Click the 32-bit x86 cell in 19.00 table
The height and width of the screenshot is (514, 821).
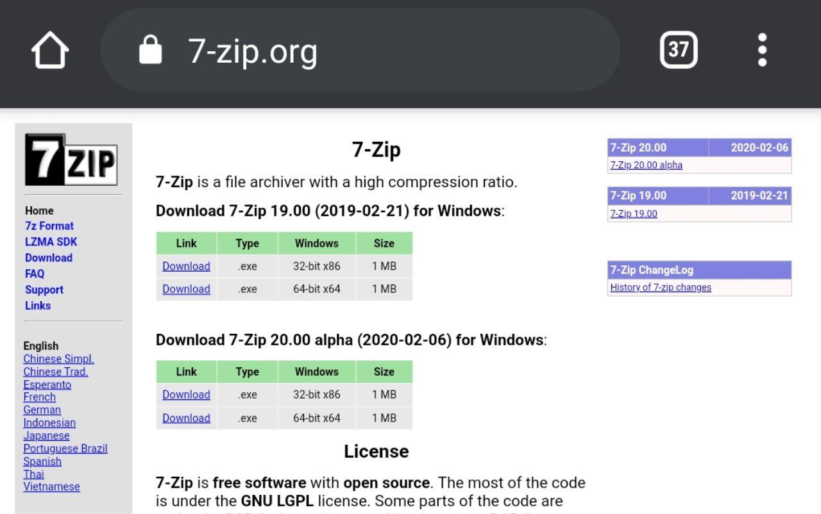tap(317, 266)
